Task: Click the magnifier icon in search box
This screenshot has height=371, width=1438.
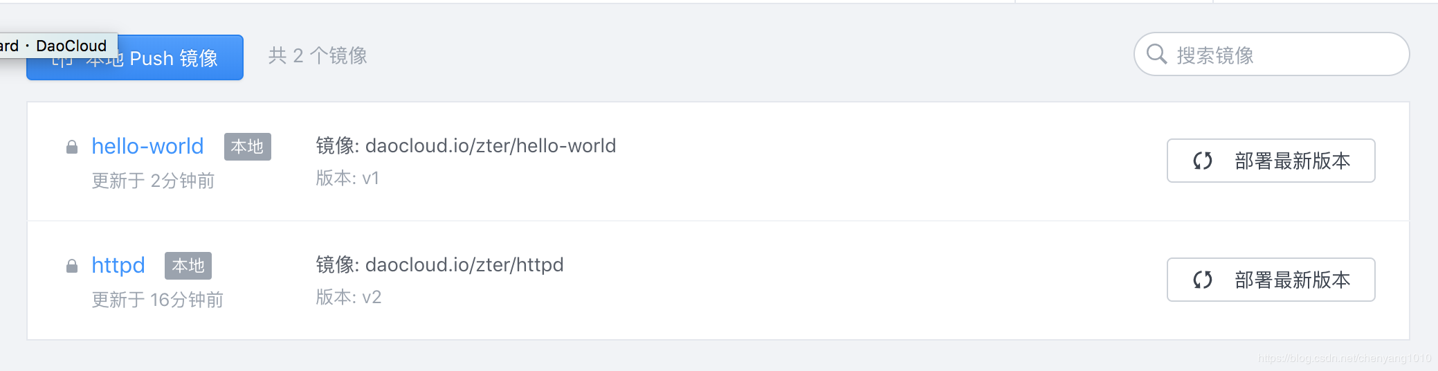Action: pyautogui.click(x=1156, y=54)
